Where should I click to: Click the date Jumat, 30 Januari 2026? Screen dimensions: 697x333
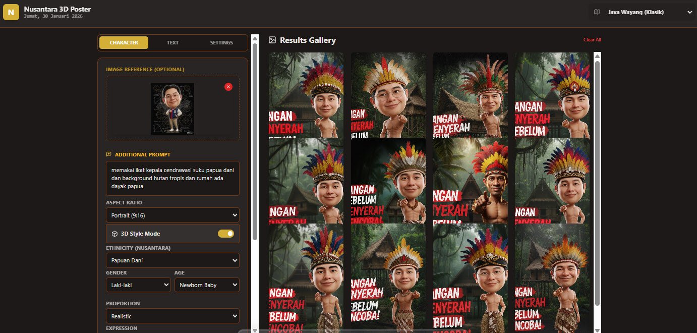click(53, 16)
